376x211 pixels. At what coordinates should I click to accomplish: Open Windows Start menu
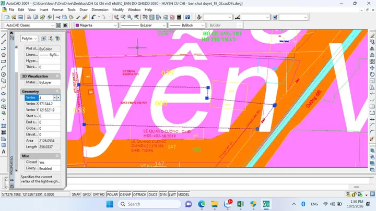(x=110, y=204)
